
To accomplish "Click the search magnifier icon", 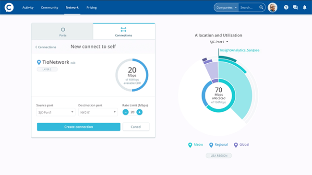I will (x=261, y=8).
